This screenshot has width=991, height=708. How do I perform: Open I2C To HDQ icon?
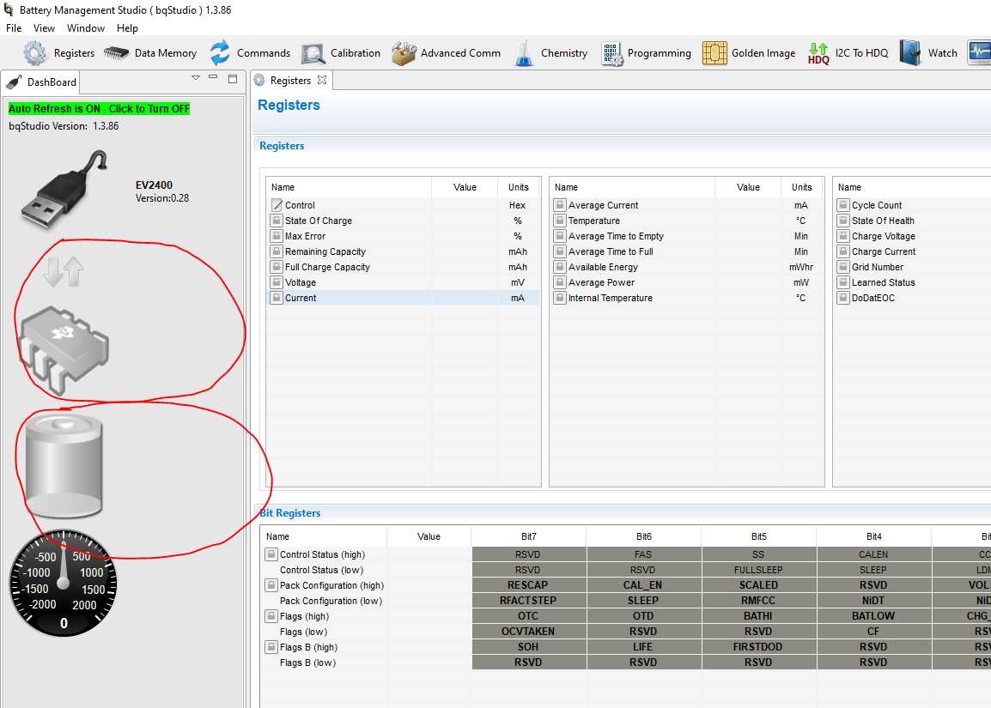[x=818, y=53]
